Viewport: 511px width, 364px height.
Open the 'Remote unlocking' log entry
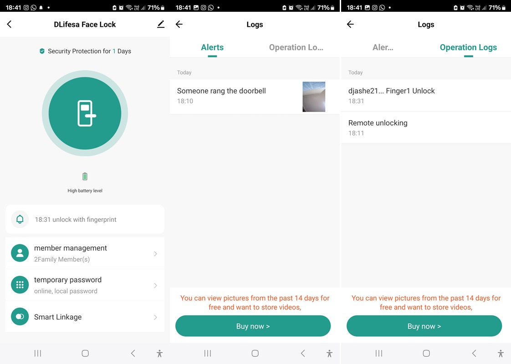(x=425, y=127)
